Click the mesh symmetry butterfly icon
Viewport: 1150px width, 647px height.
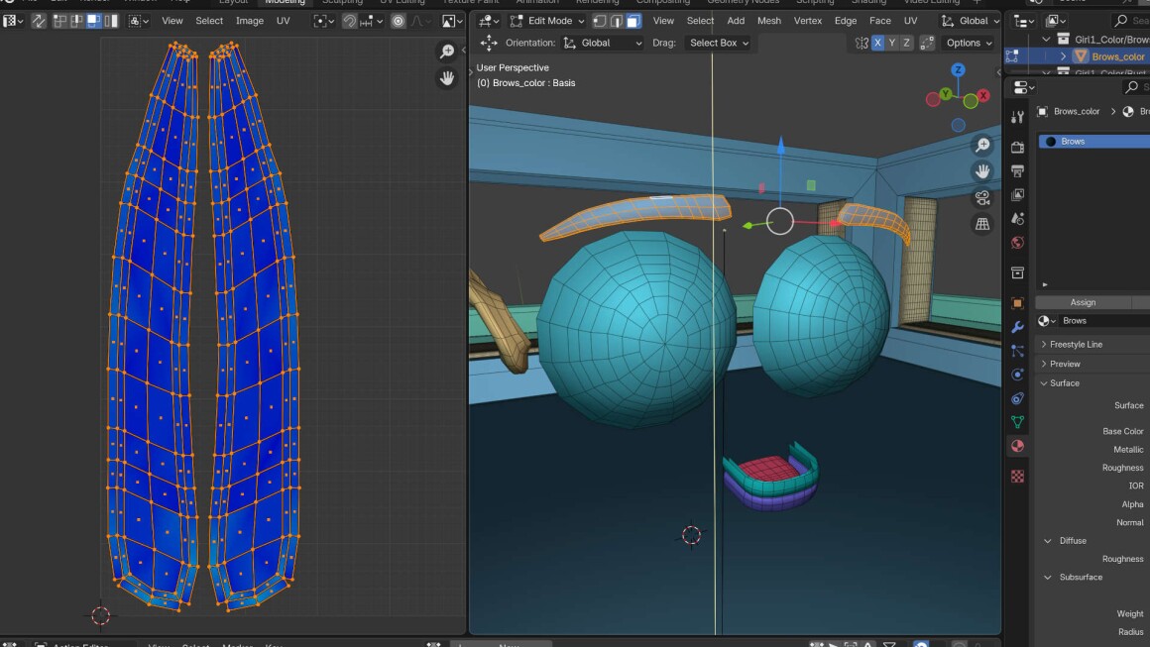coord(862,44)
